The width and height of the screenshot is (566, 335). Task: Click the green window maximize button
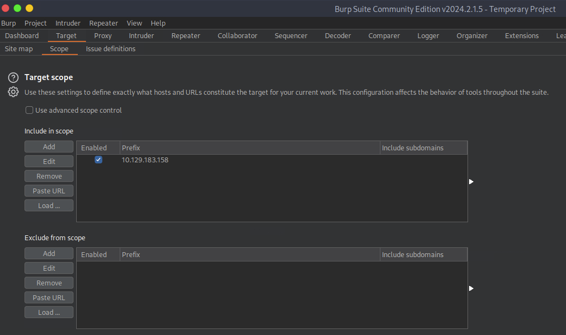click(17, 8)
